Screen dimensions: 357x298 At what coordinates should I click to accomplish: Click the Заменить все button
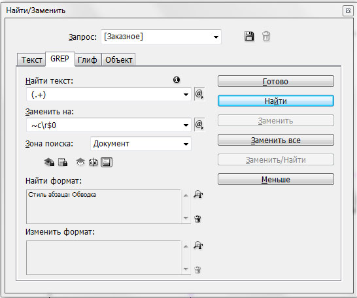click(276, 140)
